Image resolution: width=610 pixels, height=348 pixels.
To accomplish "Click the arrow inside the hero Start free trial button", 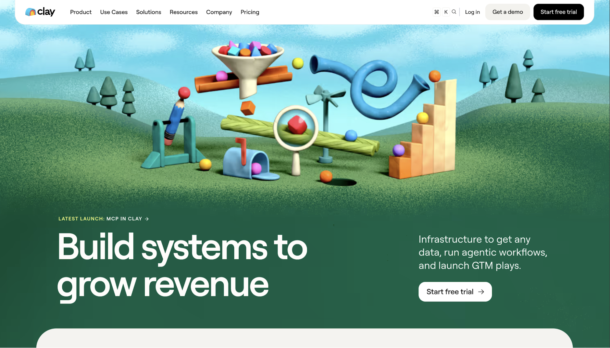I will 481,292.
